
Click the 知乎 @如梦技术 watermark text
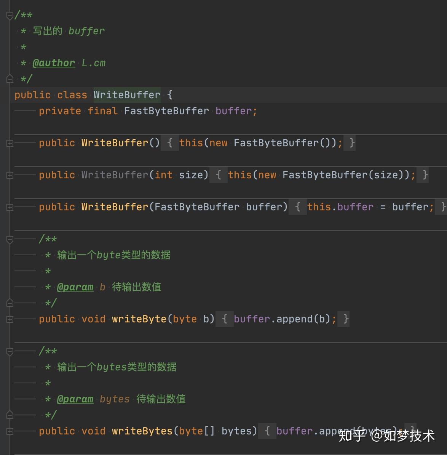(x=386, y=436)
